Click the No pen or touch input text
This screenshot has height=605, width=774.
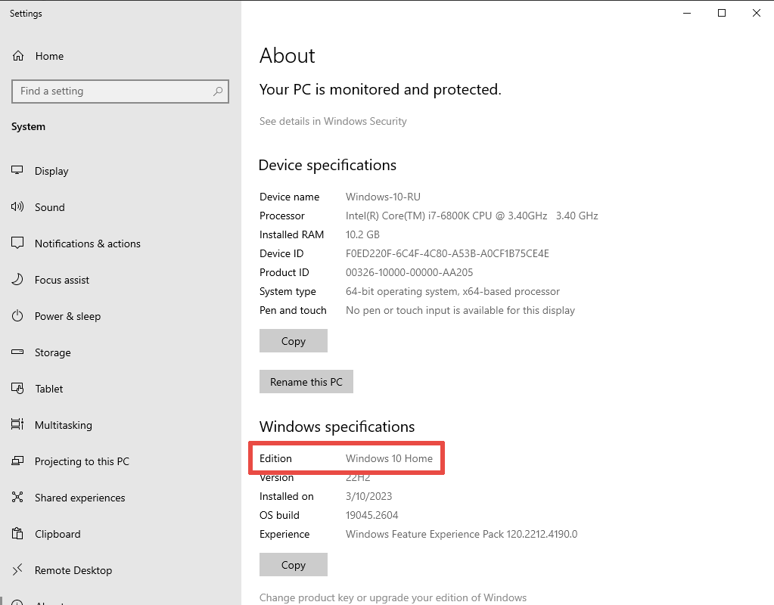point(460,310)
